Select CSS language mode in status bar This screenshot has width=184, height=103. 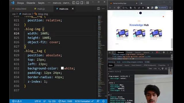pos(52,101)
